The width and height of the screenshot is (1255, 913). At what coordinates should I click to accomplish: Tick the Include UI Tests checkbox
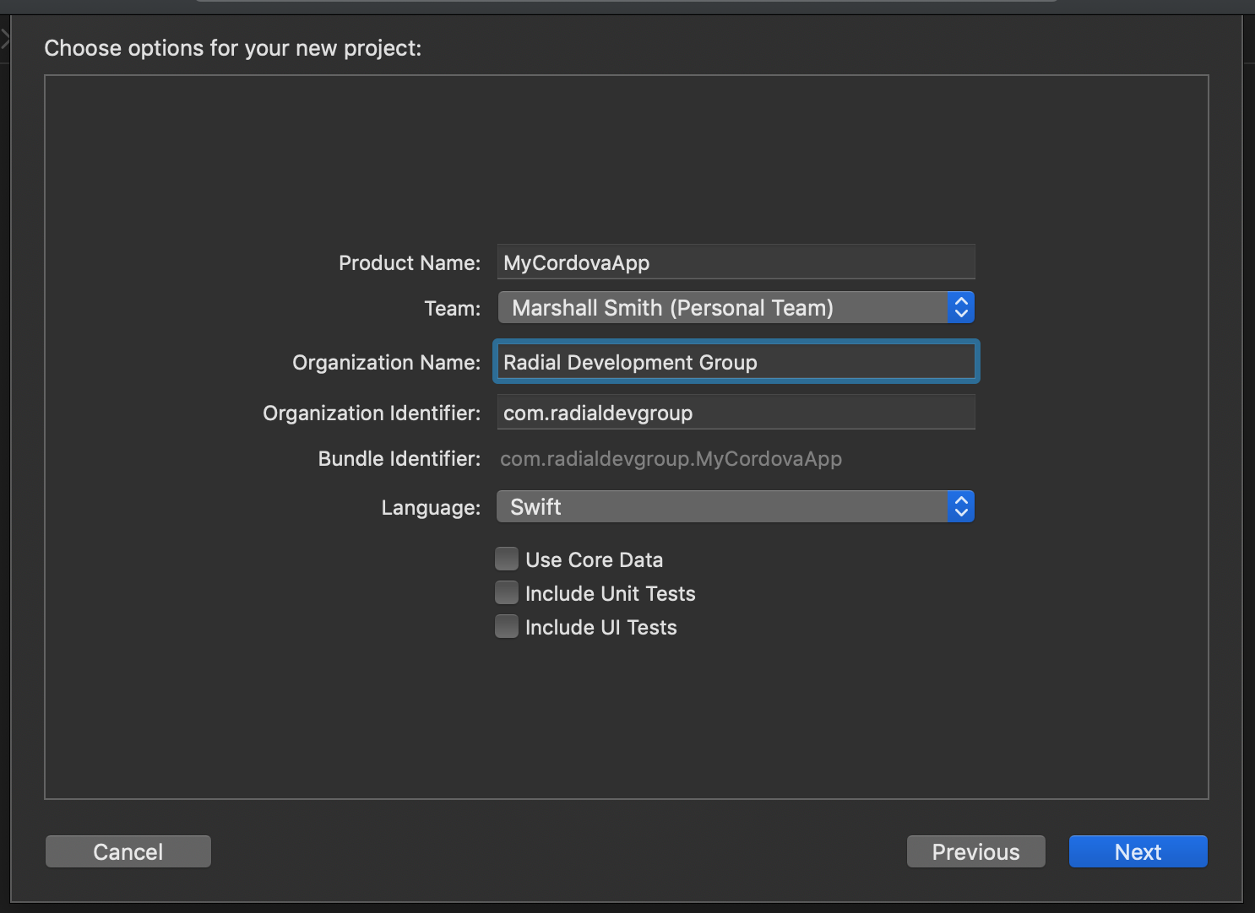[507, 627]
